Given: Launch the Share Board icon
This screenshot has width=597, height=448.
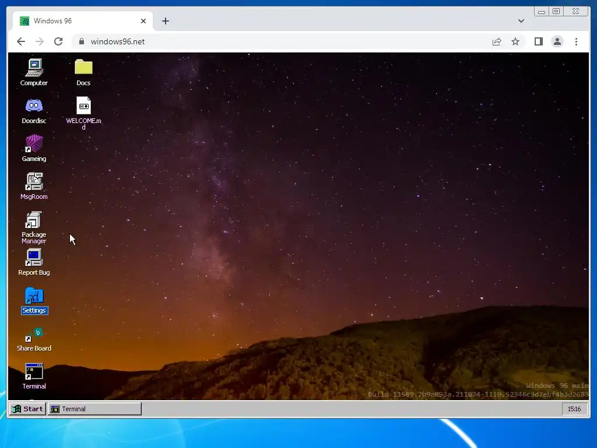Looking at the screenshot, I should pos(34,339).
